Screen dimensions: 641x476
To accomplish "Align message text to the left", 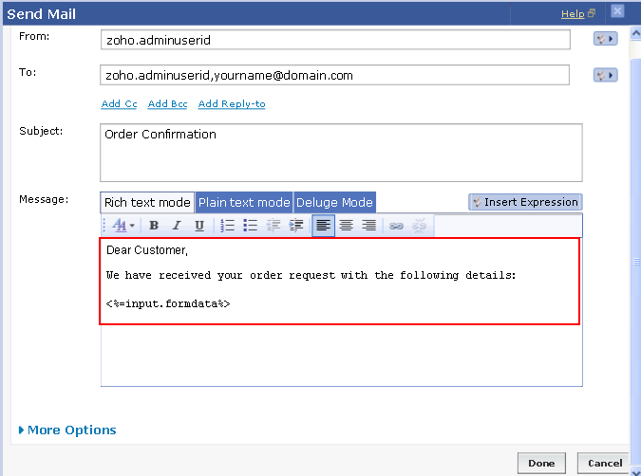I will (x=324, y=226).
